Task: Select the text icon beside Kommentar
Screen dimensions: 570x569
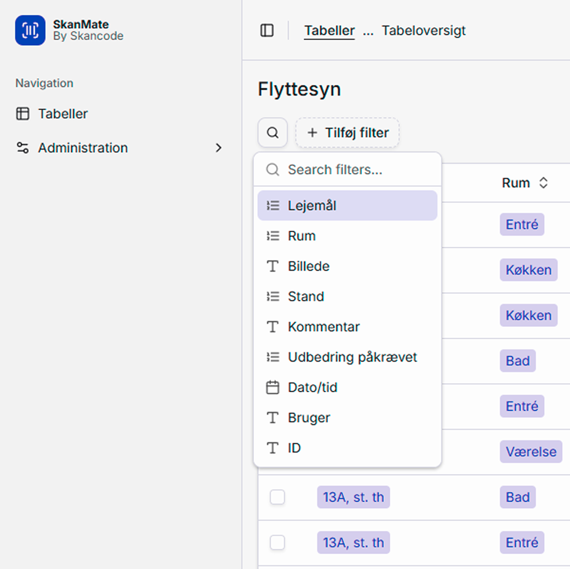Action: click(x=272, y=326)
